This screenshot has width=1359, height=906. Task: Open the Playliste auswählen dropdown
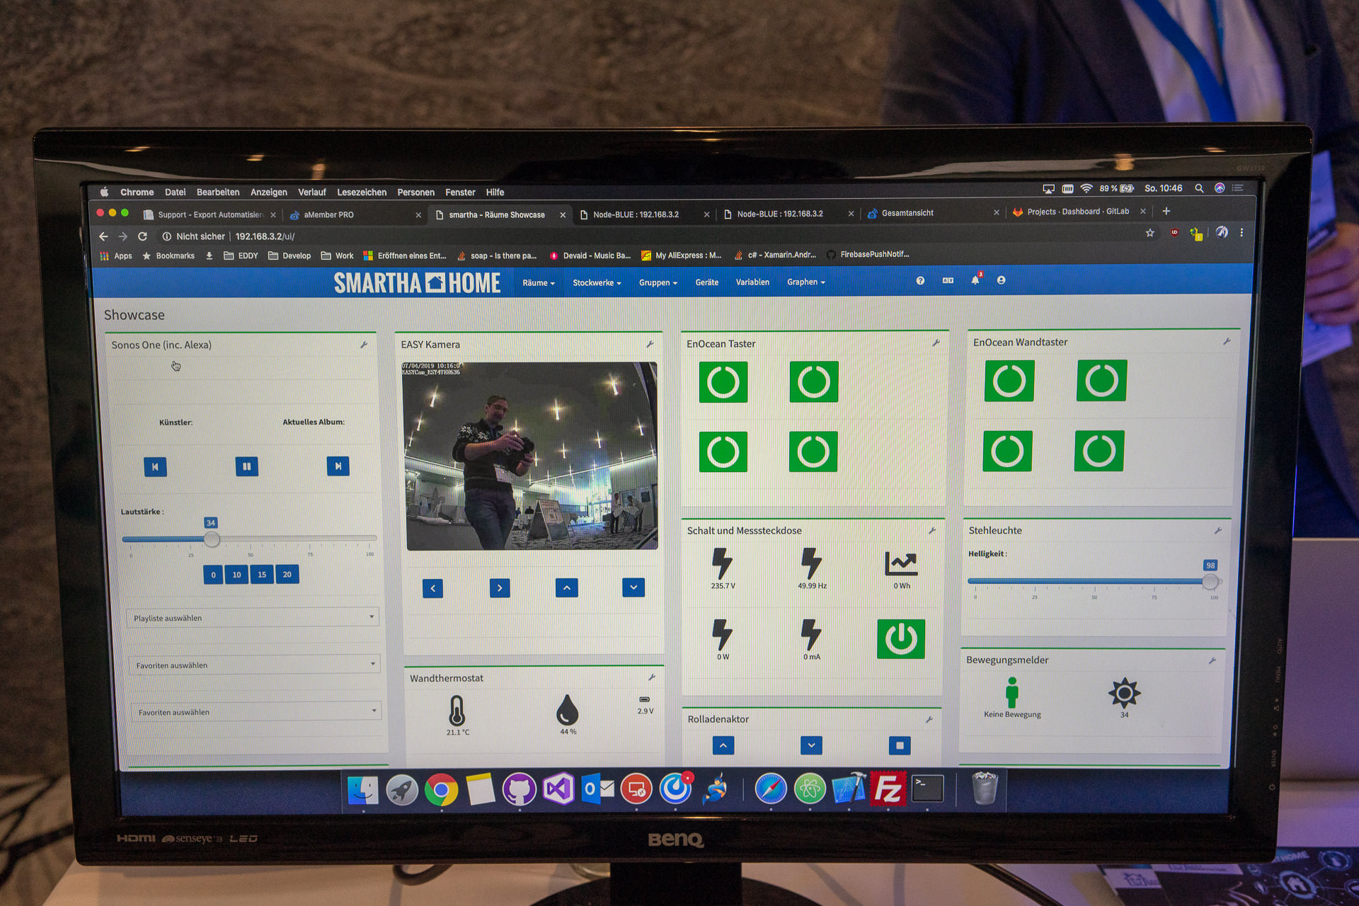[253, 618]
